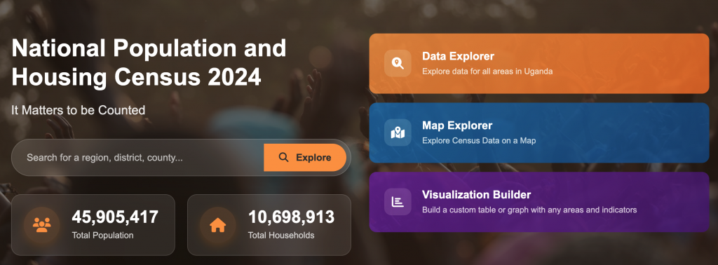Image resolution: width=718 pixels, height=265 pixels.
Task: Click the Total Population people icon
Action: click(41, 225)
